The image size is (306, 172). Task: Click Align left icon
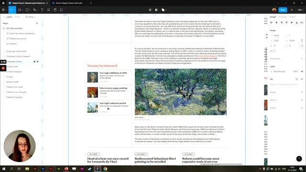[x=271, y=22]
